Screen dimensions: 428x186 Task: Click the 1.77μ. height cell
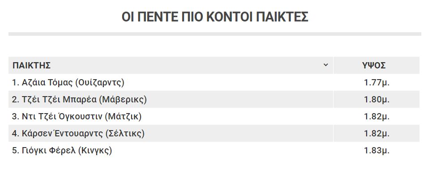377,82
